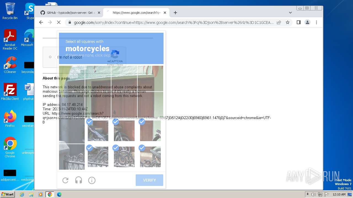Launch CCleaner desktop icon
This screenshot has width=353, height=198.
[10, 65]
